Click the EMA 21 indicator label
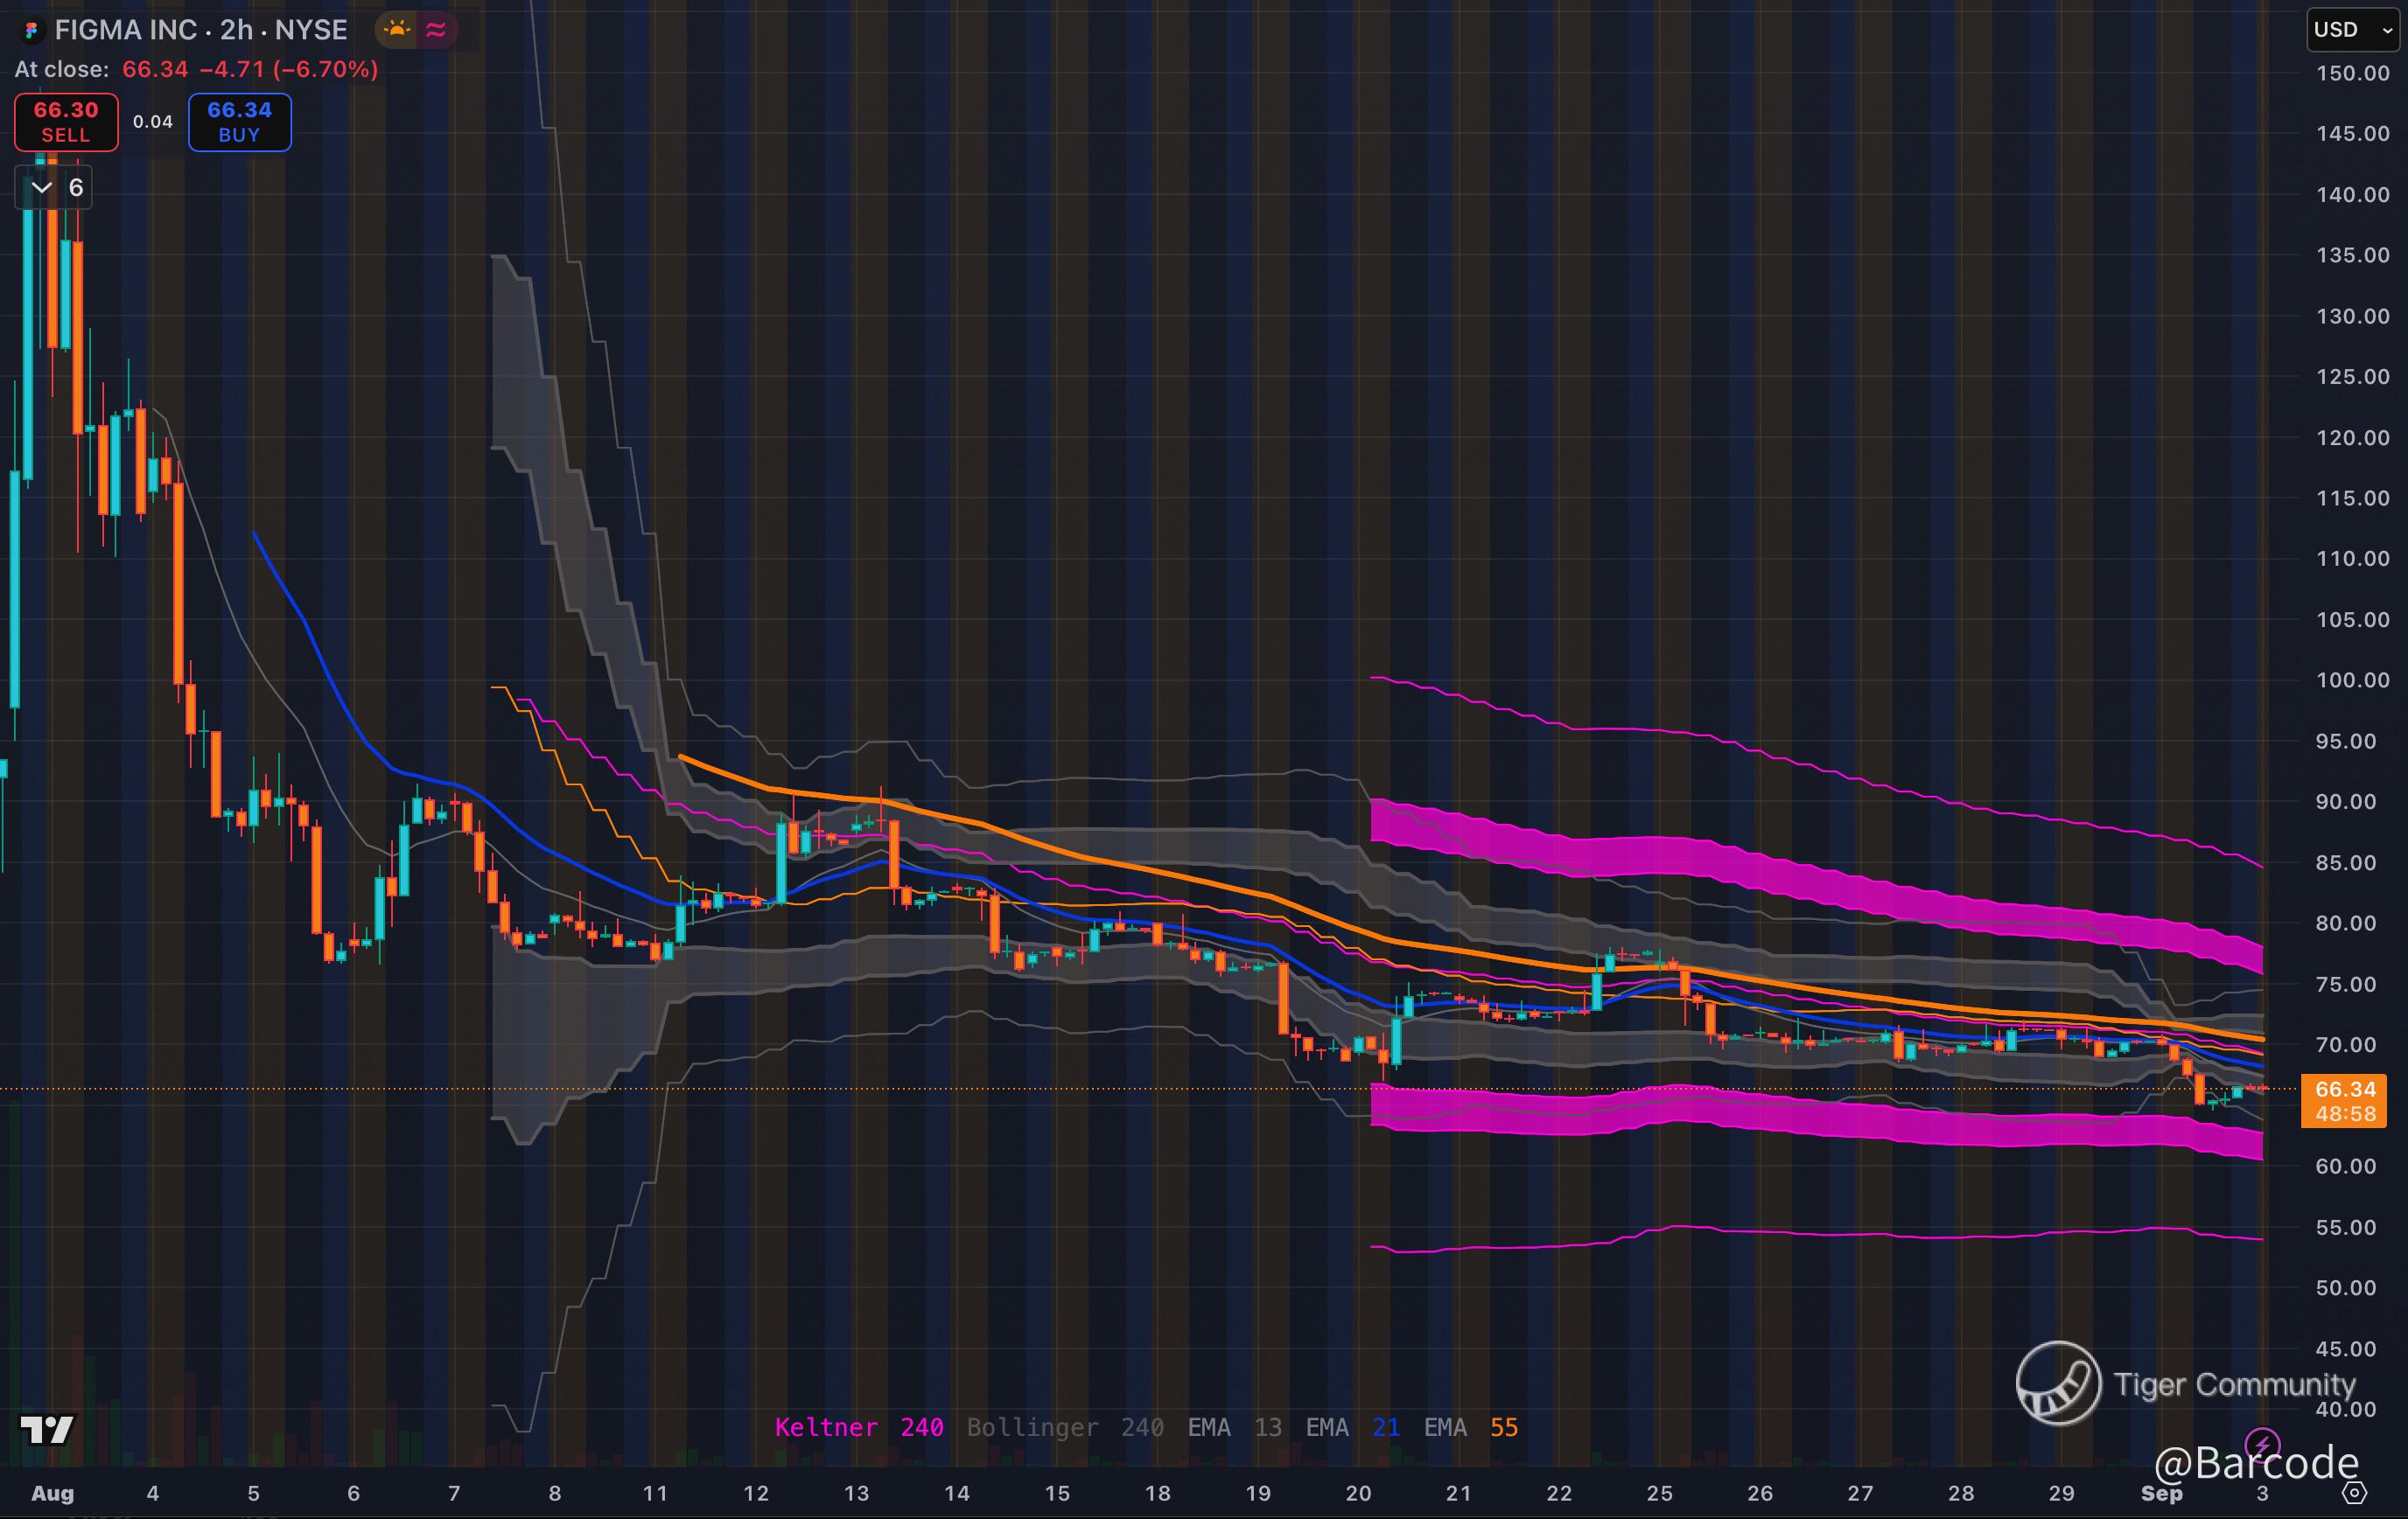Screen dimensions: 2408x1519 (x=1352, y=1427)
